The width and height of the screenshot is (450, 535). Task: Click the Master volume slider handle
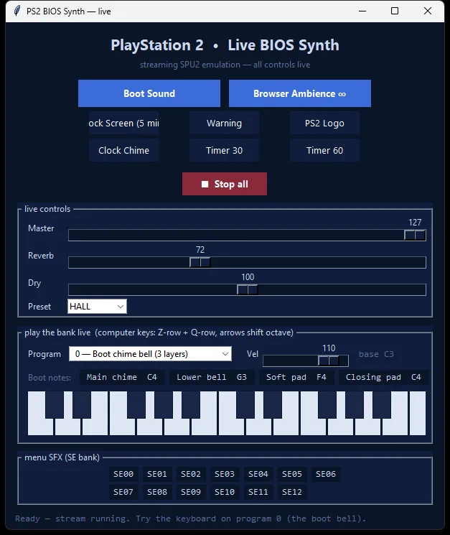pos(415,235)
